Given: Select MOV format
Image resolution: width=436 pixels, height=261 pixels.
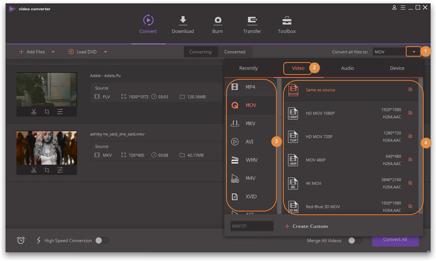Looking at the screenshot, I should [250, 105].
